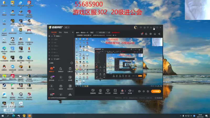
Task: Open Microsoft Edge from the taskbar
Action: [x=13, y=116]
